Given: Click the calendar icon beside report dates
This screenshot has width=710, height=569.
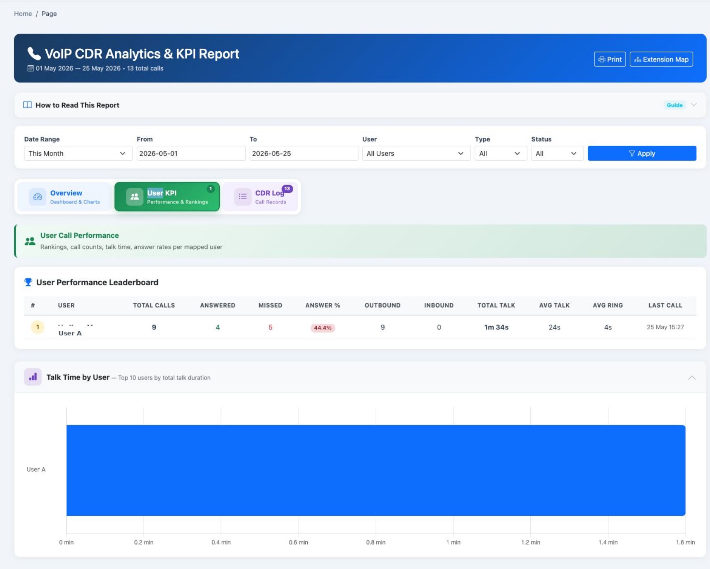Looking at the screenshot, I should coord(31,69).
